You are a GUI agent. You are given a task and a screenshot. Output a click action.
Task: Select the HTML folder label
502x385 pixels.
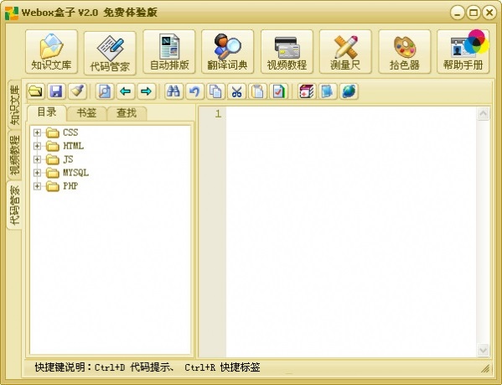coord(73,146)
